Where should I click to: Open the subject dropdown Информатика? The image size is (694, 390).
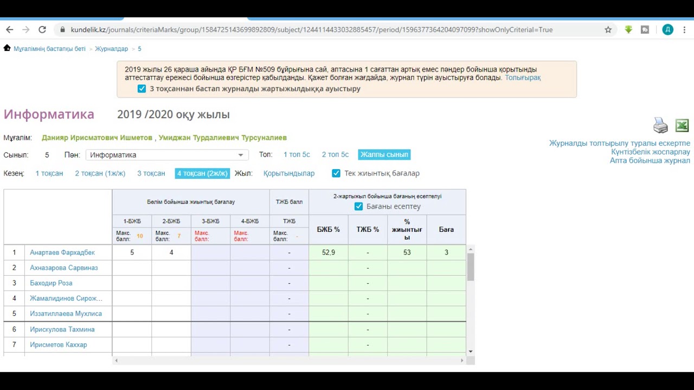click(x=167, y=155)
